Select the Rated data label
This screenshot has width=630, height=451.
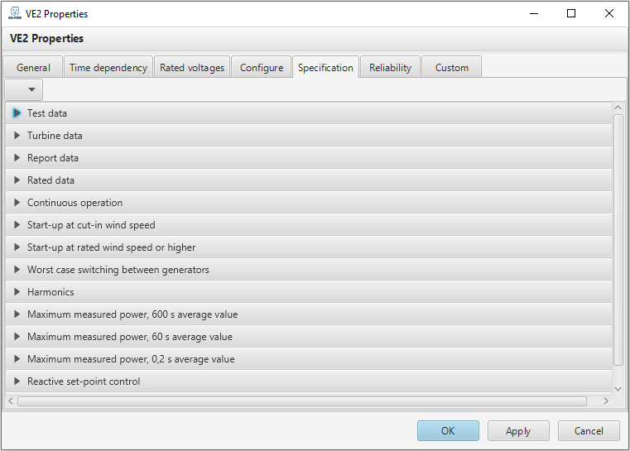click(50, 180)
